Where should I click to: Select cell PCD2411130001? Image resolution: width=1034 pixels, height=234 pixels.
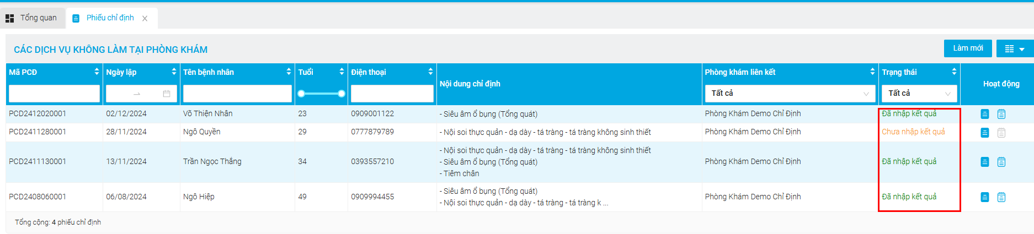[38, 161]
